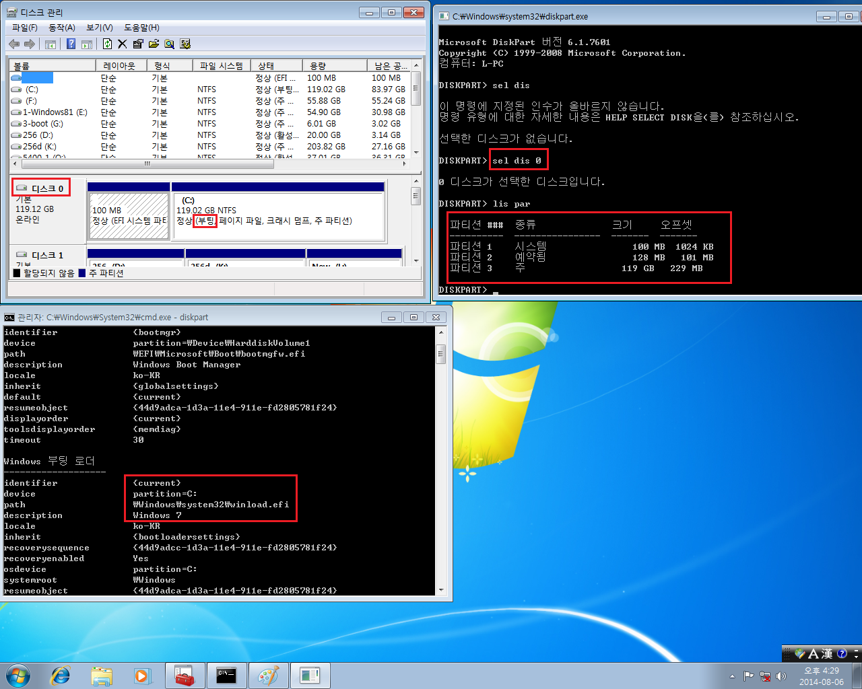Click the Action Center flag tray icon
862x689 pixels.
(749, 676)
